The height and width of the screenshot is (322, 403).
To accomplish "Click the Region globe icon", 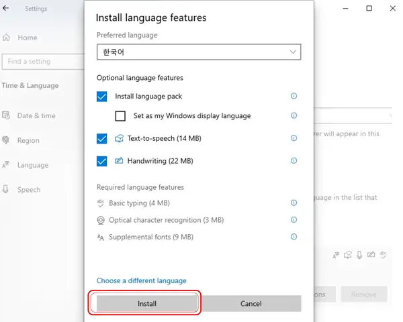I will pyautogui.click(x=5, y=140).
